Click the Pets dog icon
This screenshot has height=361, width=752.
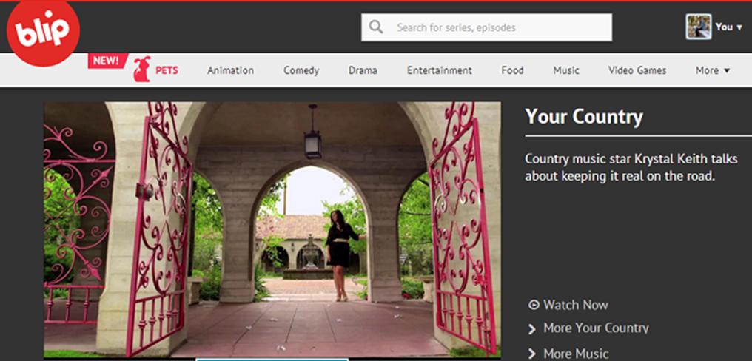141,70
